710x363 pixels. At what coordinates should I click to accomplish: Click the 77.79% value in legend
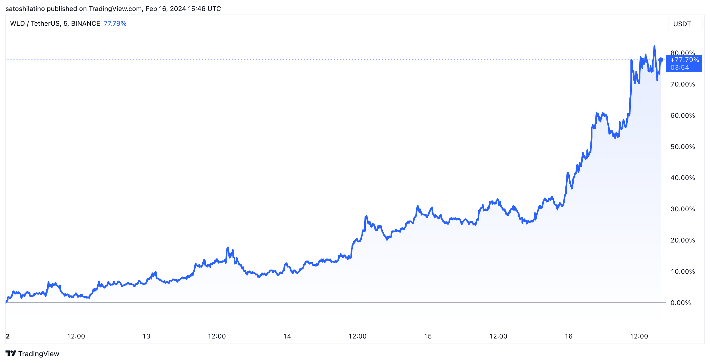[x=115, y=24]
